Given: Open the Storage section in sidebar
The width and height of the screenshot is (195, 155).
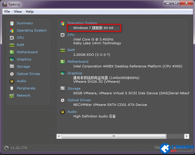Looking at the screenshot, I should pos(23,67).
